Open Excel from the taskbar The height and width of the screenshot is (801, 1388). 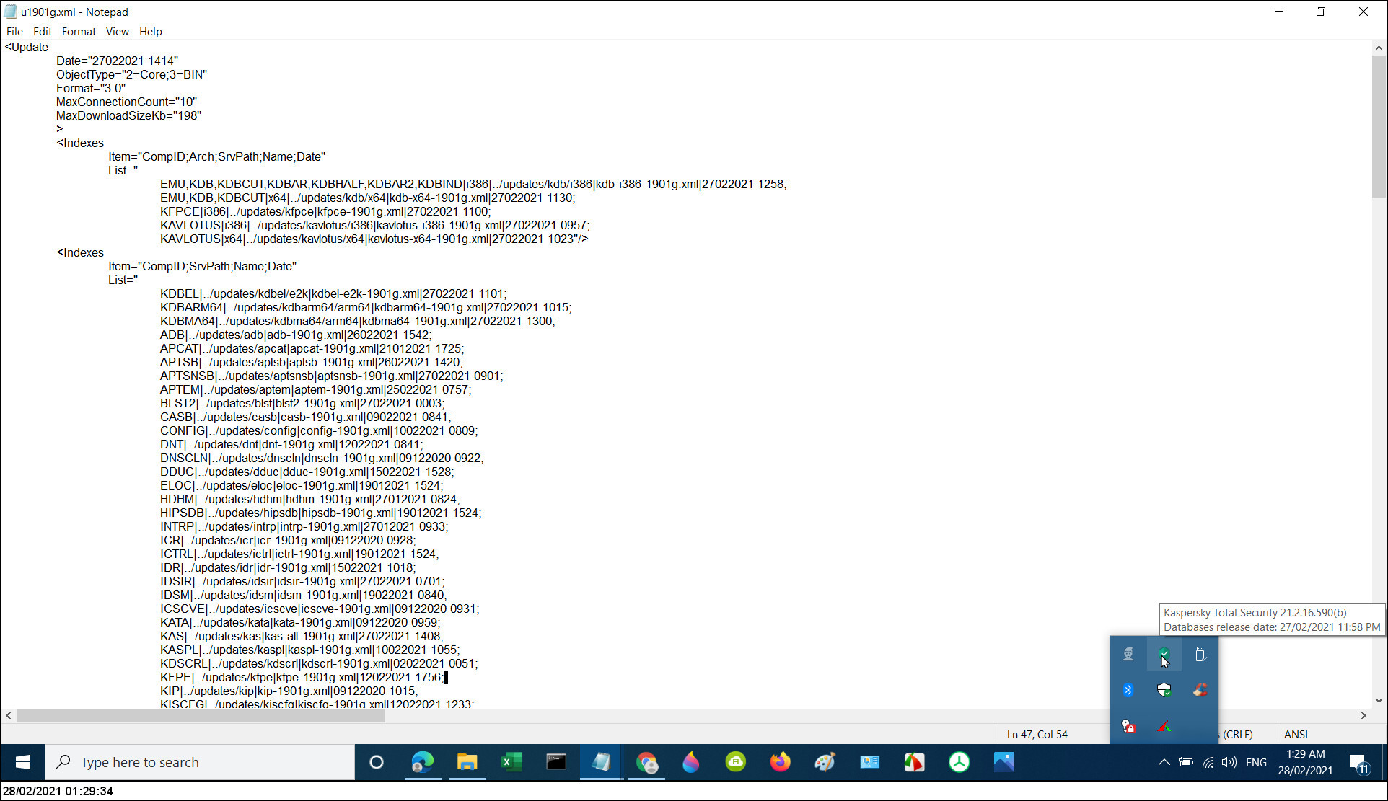click(x=511, y=762)
